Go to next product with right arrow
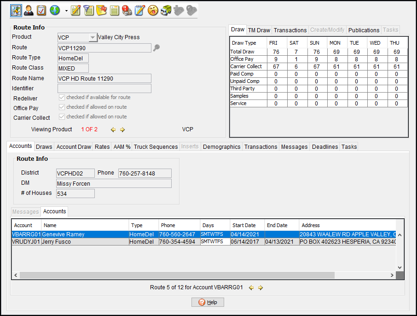 [122, 130]
